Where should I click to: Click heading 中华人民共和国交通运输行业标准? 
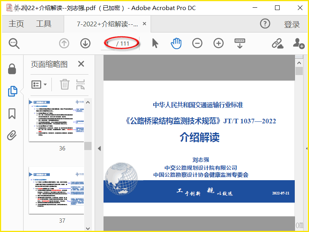[198, 105]
